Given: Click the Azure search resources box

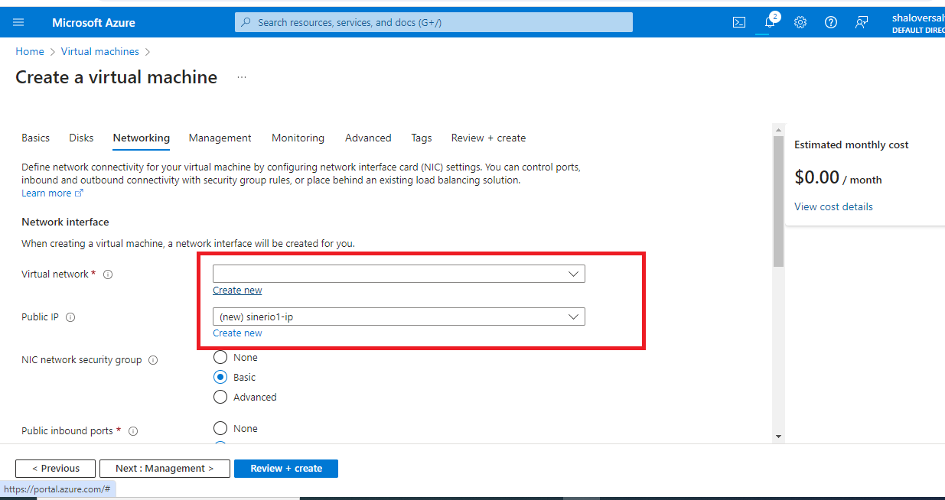Looking at the screenshot, I should 434,22.
